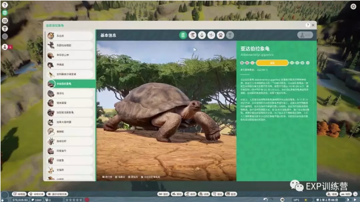This screenshot has height=202, width=360.
Task: Switch to the greyed trophy tab icon
Action: [230, 35]
